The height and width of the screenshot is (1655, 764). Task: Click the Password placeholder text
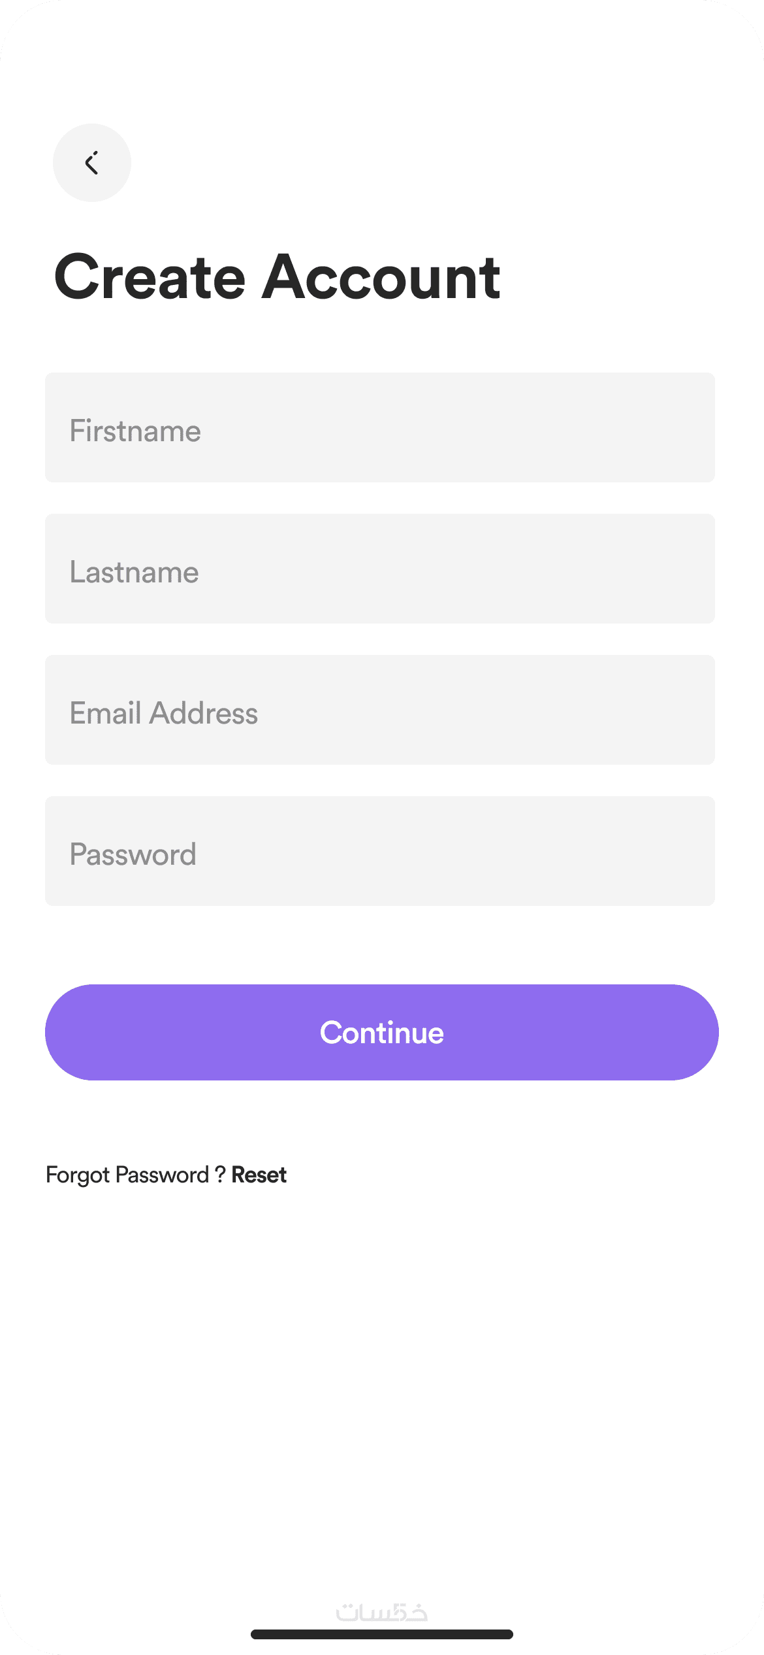(x=133, y=854)
